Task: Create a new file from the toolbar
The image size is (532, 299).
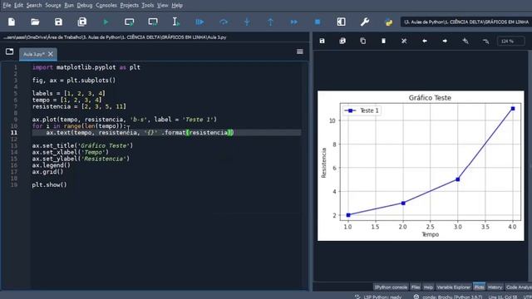Action: pos(12,22)
